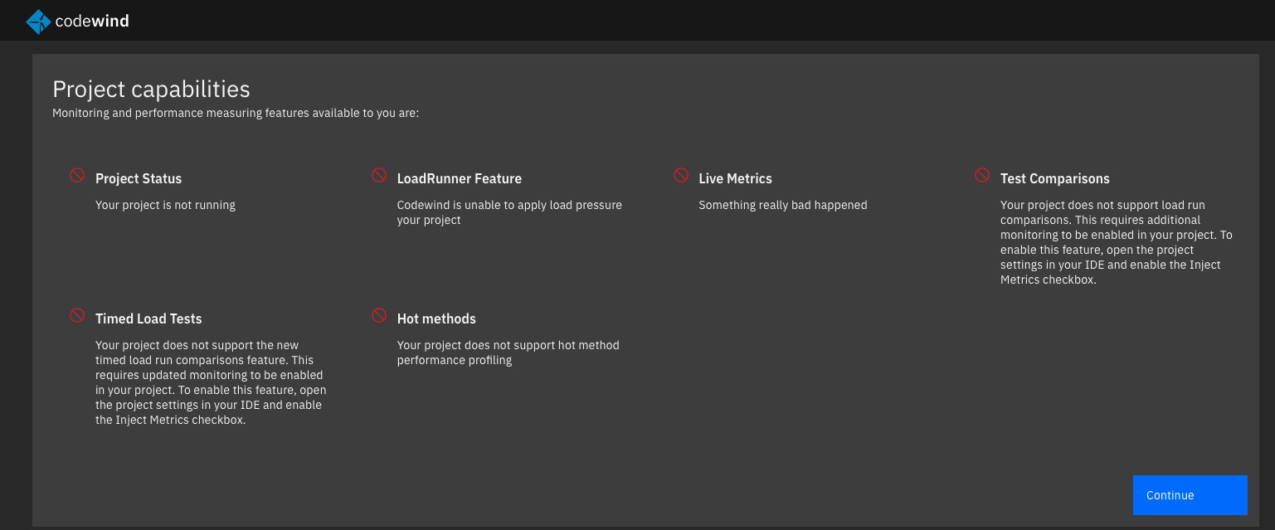Click the text 'Something really bad happened'
This screenshot has height=530, width=1275.
(x=782, y=205)
